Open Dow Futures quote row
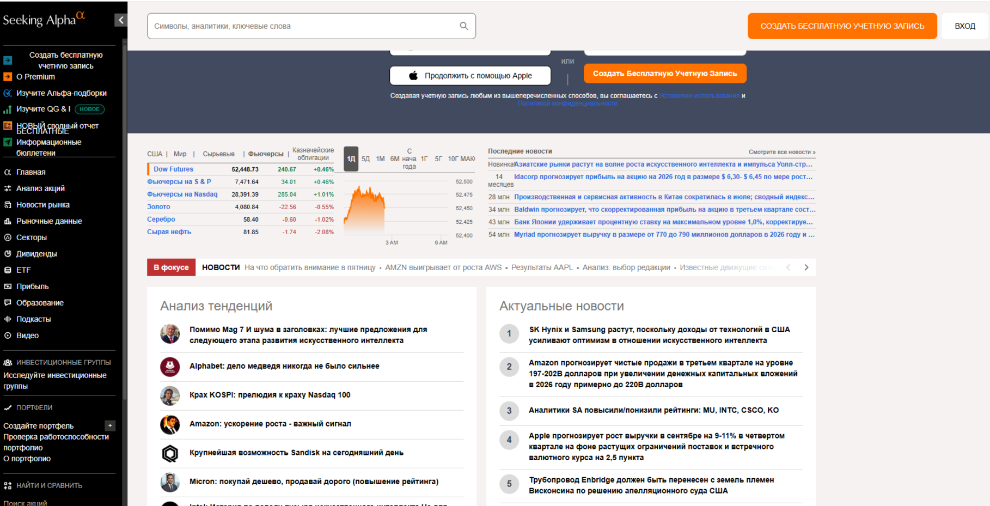This screenshot has width=990, height=506. pyautogui.click(x=241, y=169)
